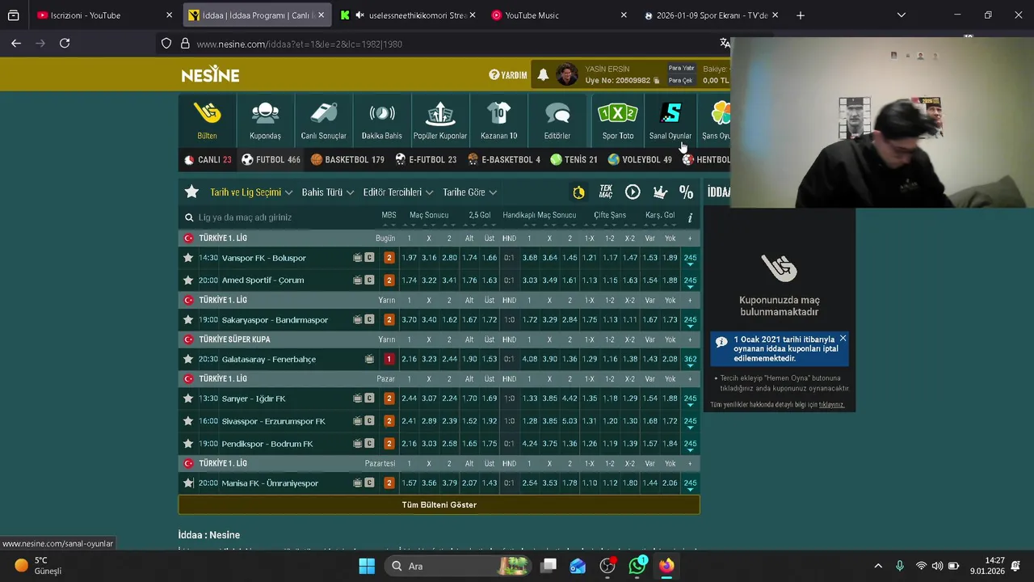1034x582 pixels.
Task: Expand the Editör Tercihleri dropdown
Action: click(398, 192)
